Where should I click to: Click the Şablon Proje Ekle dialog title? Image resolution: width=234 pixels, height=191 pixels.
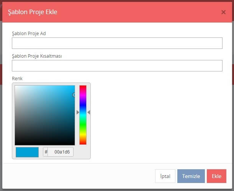coord(33,12)
